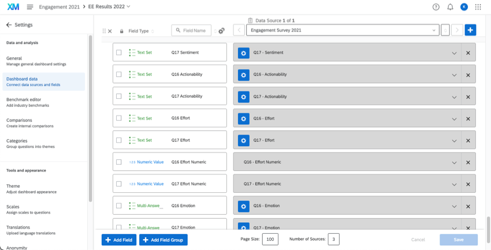This screenshot has width=491, height=250.
Task: Open gear settings for Q17 - Sentiment
Action: tap(243, 53)
